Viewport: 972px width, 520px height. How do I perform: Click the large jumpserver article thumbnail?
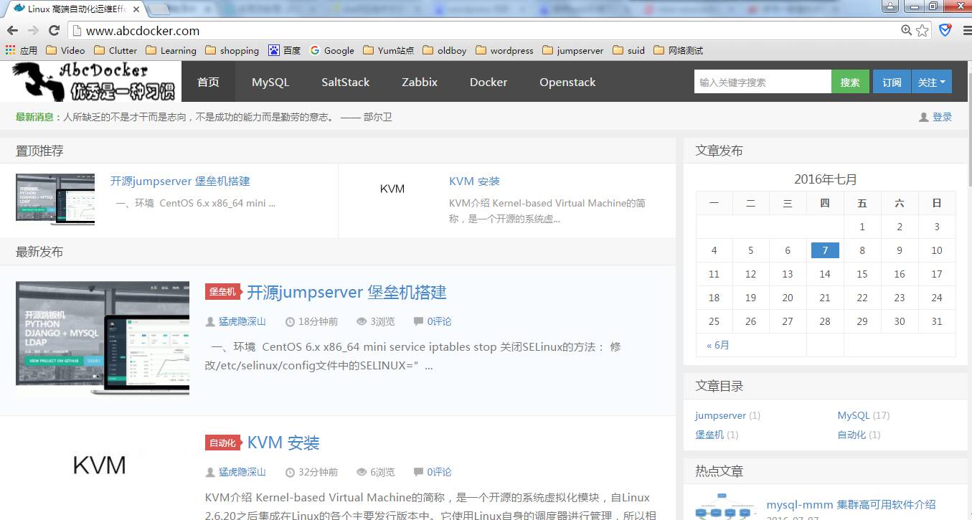103,339
